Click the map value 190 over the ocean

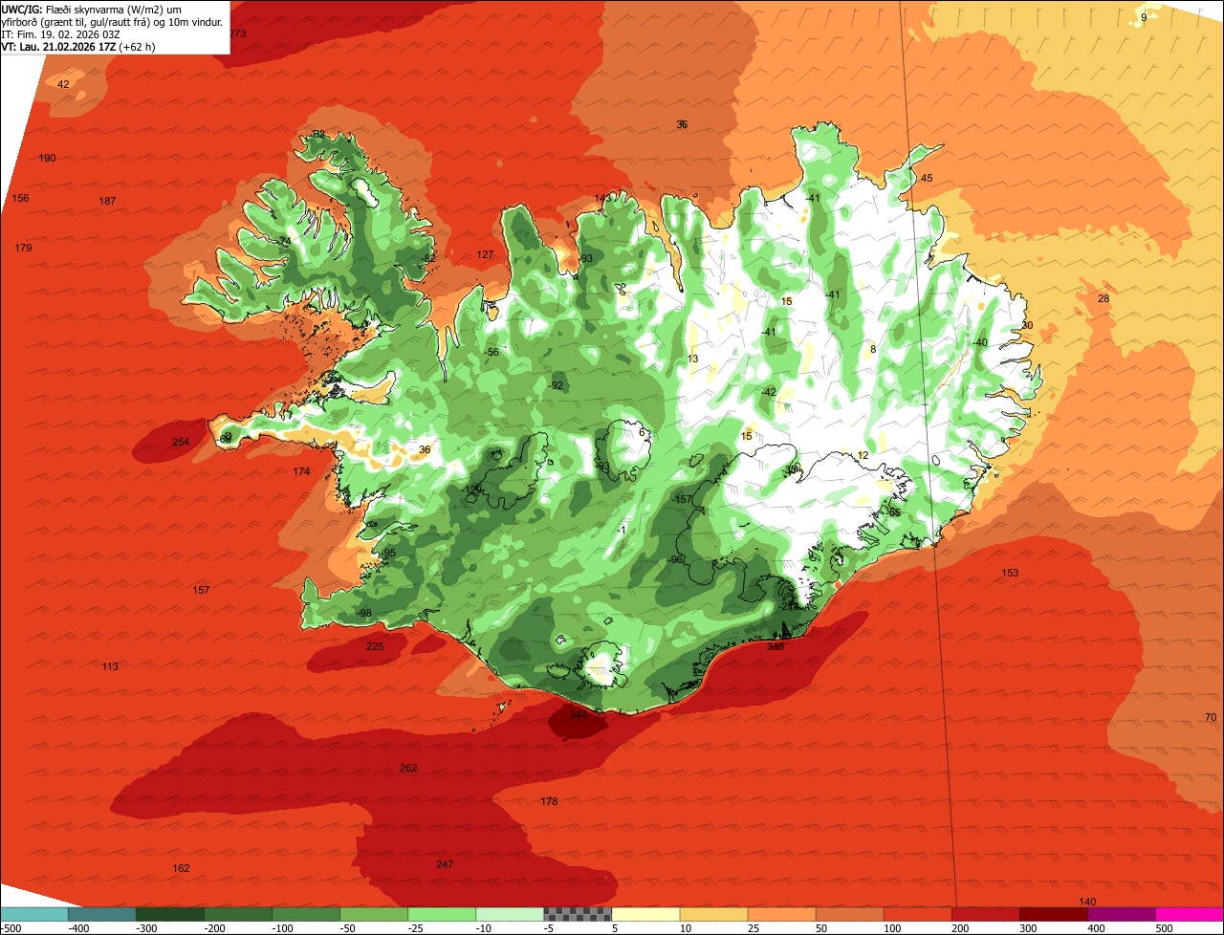click(47, 158)
